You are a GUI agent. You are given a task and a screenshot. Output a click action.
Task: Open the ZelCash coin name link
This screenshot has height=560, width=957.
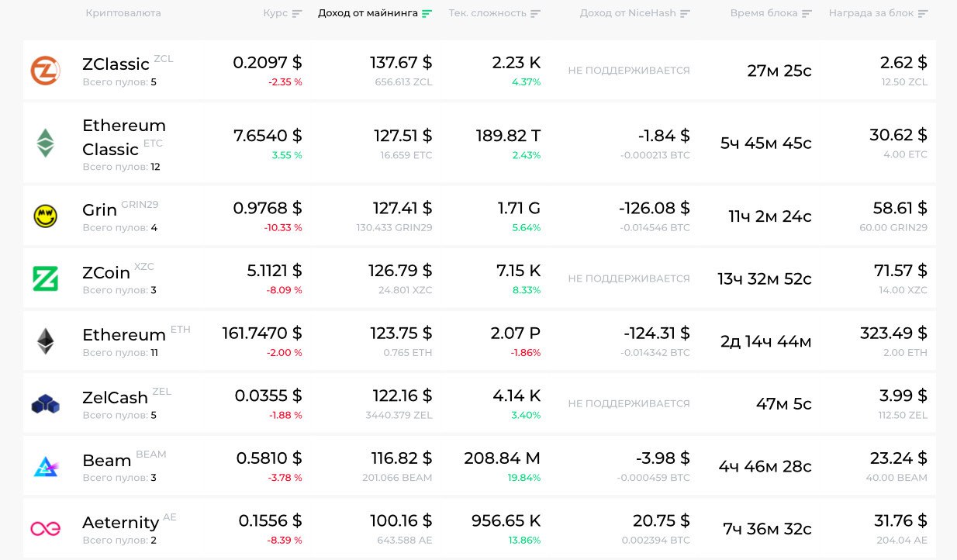tap(115, 398)
